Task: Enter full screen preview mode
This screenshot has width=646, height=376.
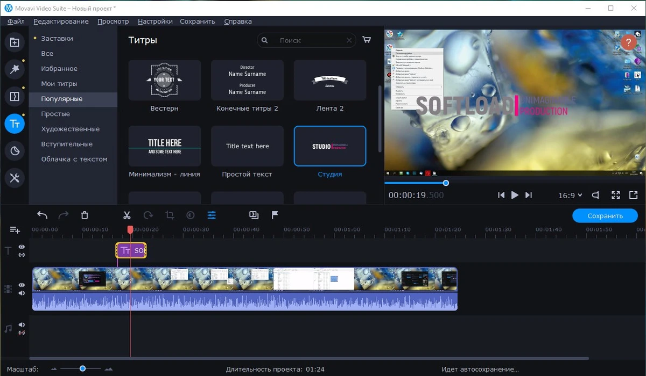Action: (616, 195)
